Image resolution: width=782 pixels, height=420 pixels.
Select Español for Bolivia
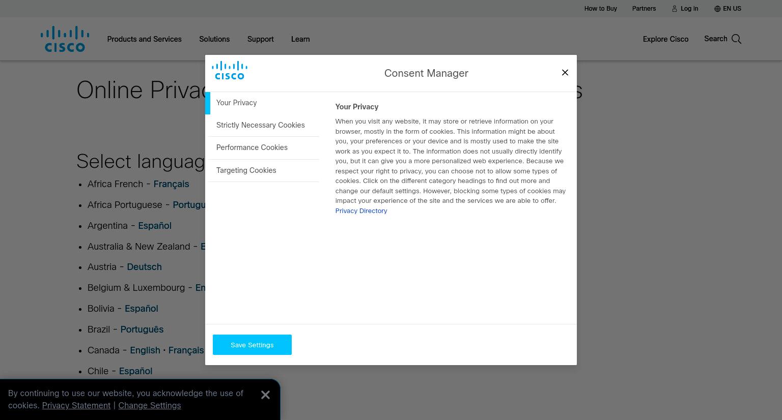point(142,309)
